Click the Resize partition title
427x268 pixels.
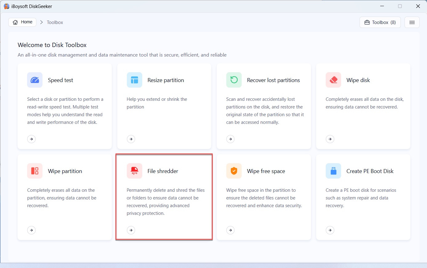click(x=166, y=80)
